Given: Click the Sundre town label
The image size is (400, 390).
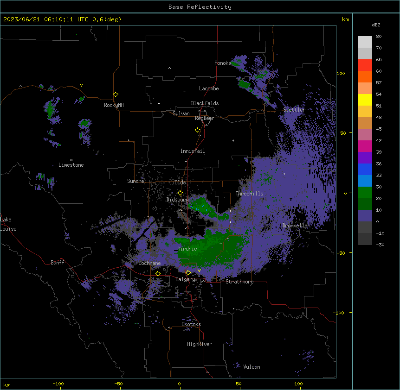Looking at the screenshot, I should pos(135,181).
